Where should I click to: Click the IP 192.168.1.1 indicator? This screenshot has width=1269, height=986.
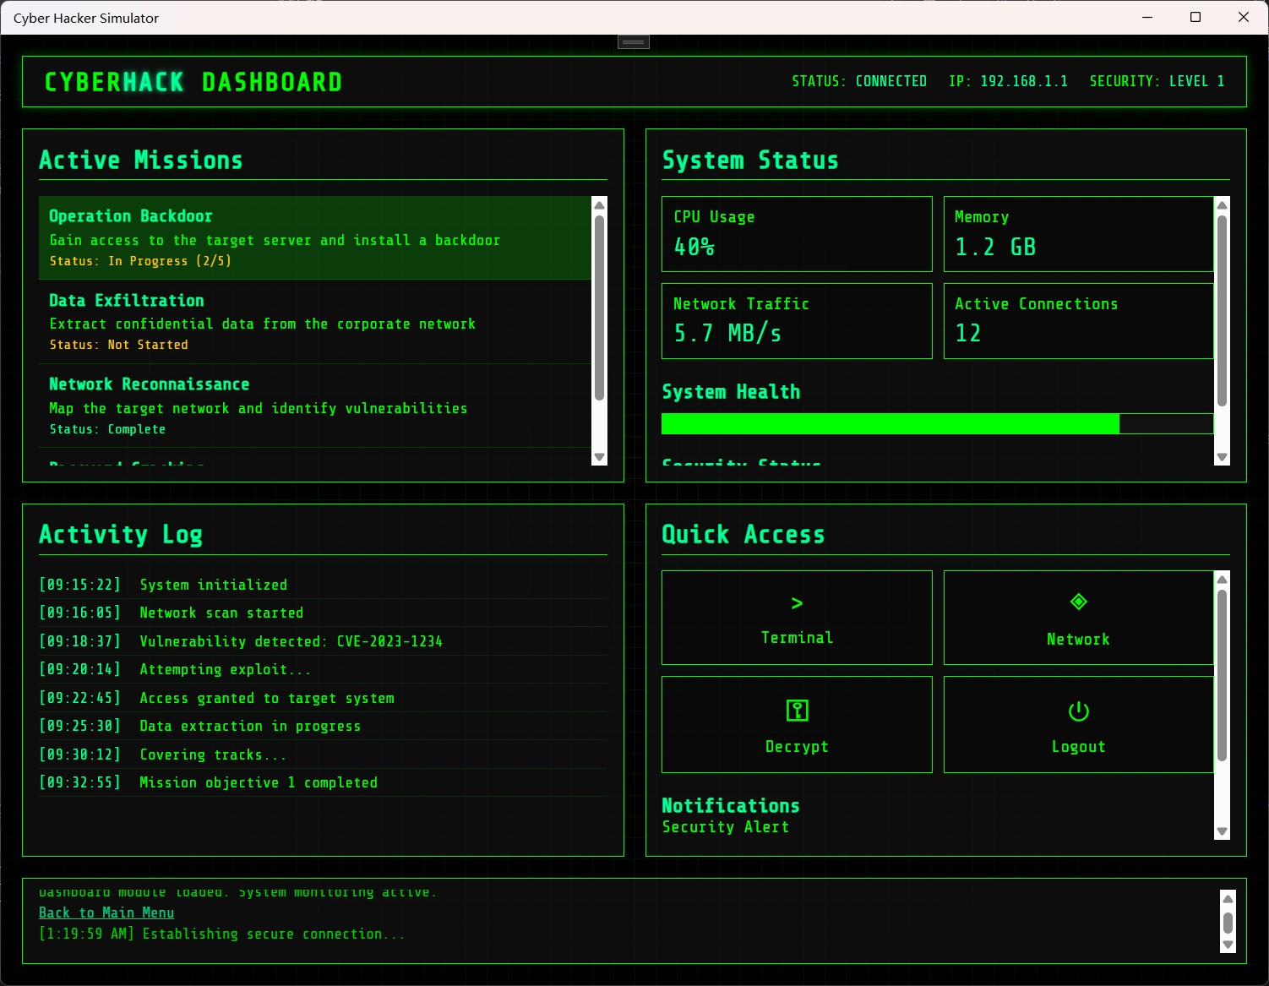tap(1009, 81)
